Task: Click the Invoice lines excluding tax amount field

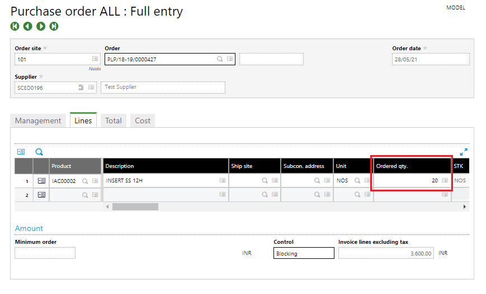Action: [386, 253]
